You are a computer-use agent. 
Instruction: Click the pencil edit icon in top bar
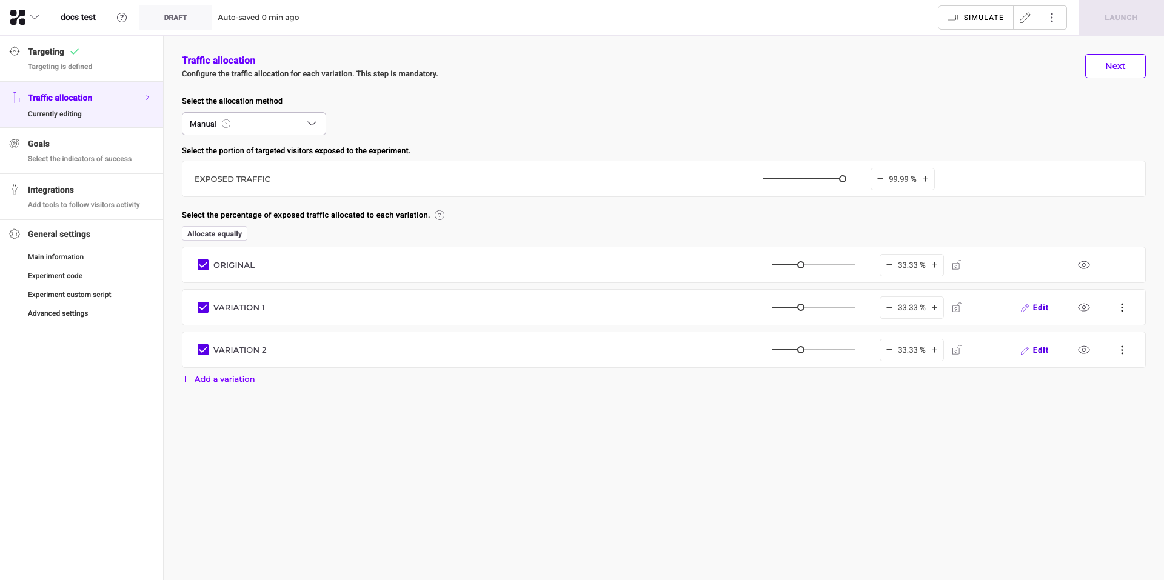coord(1025,18)
